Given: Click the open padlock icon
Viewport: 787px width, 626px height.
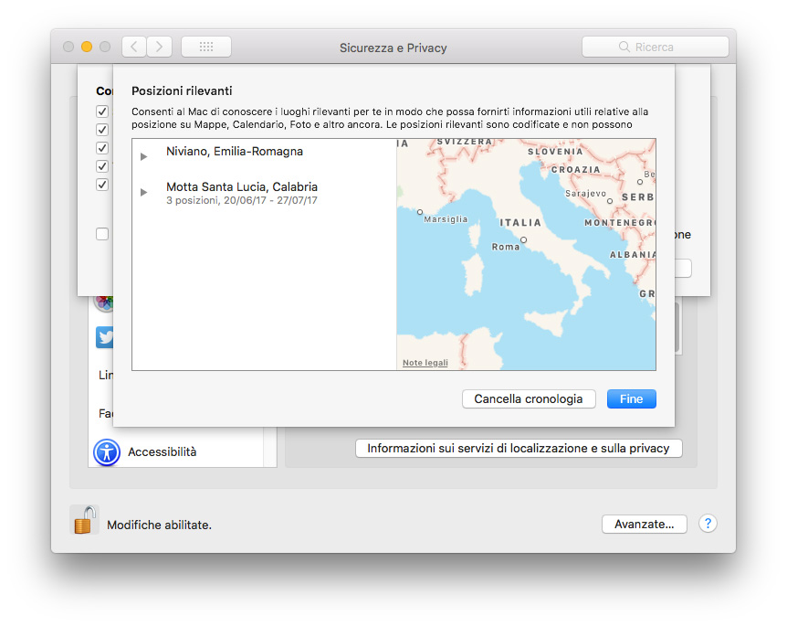Looking at the screenshot, I should point(84,520).
